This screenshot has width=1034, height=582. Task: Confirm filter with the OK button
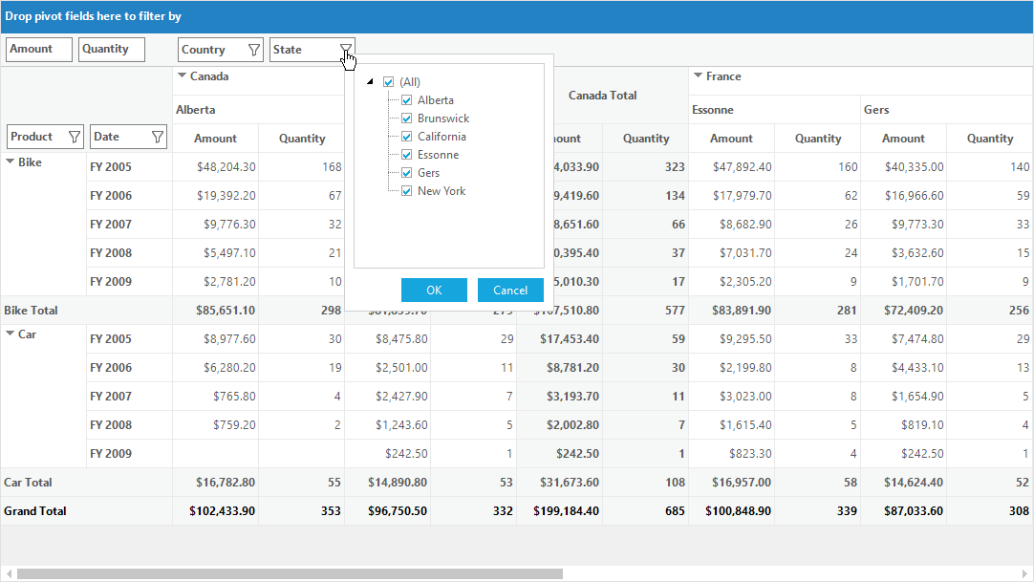434,290
